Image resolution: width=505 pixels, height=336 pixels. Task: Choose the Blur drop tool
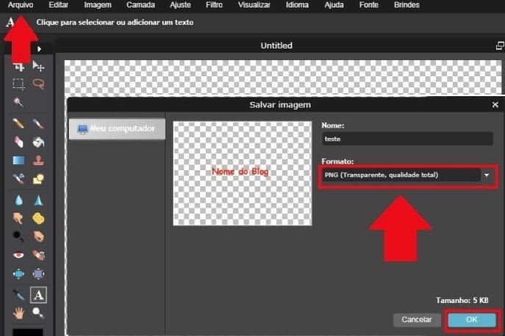tap(19, 200)
